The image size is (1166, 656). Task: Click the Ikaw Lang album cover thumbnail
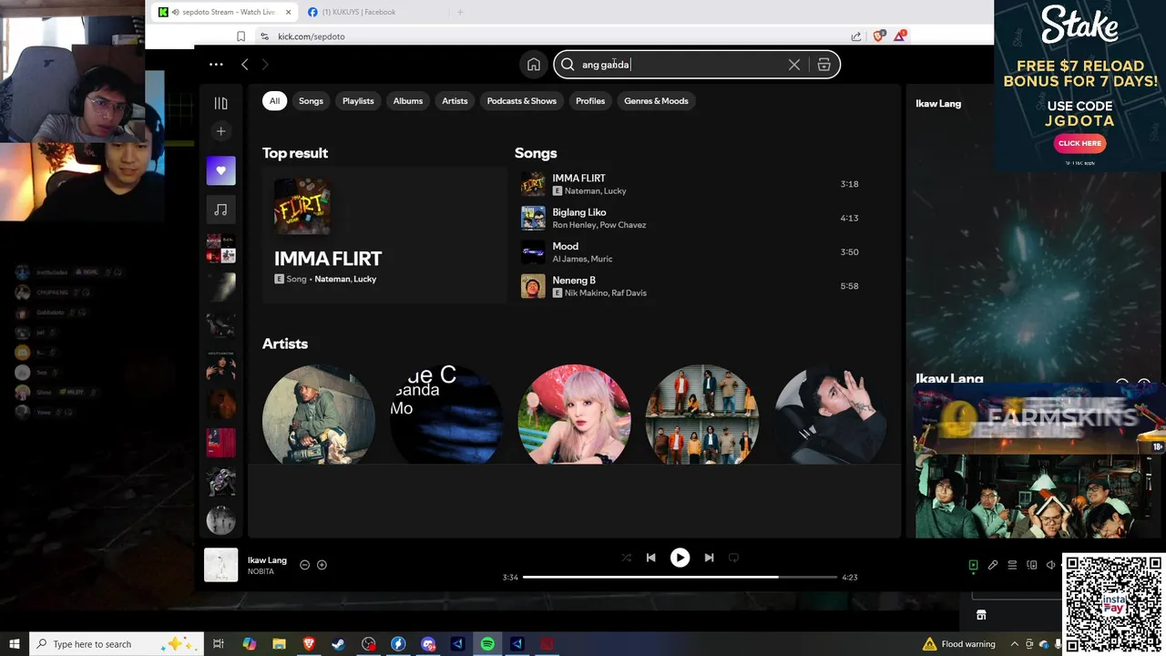click(220, 565)
